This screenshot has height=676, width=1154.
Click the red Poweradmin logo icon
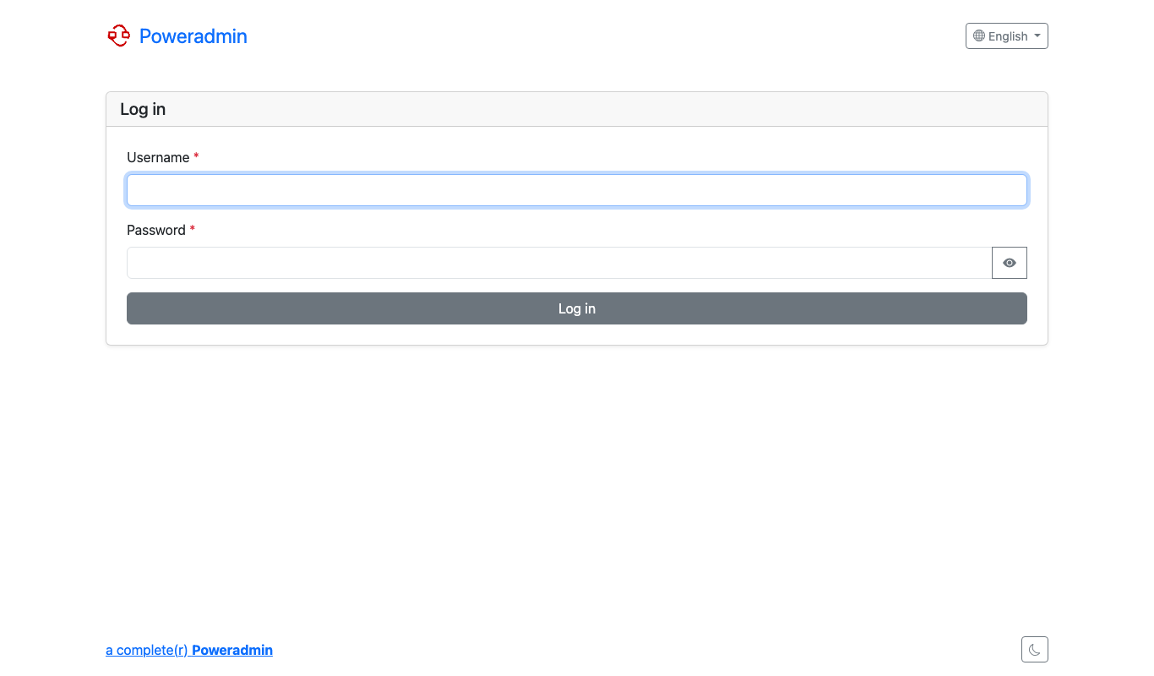point(118,35)
